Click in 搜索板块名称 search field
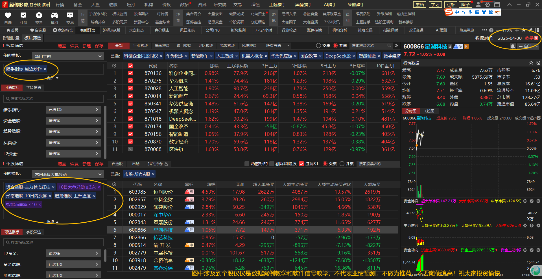The height and width of the screenshot is (279, 542). 368,46
